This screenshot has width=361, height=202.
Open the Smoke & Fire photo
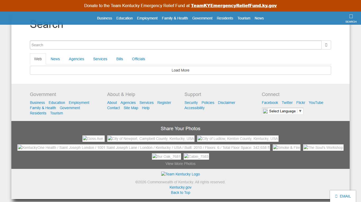point(286,148)
